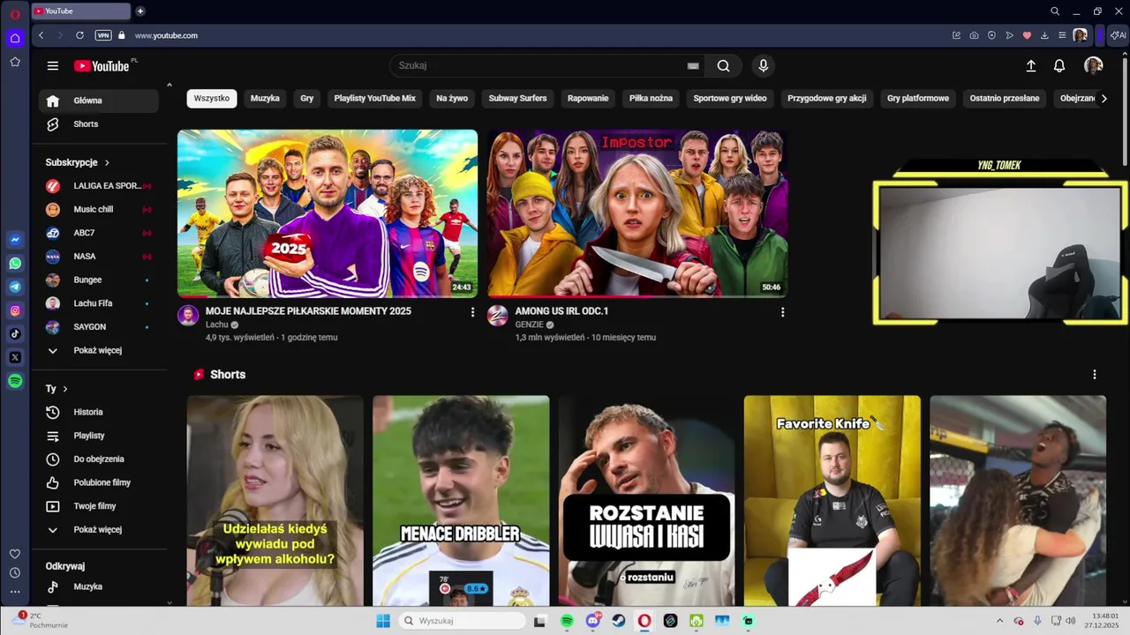Open Opera Easy Setup sliders icon
Viewport: 1130px width, 635px height.
1062,35
